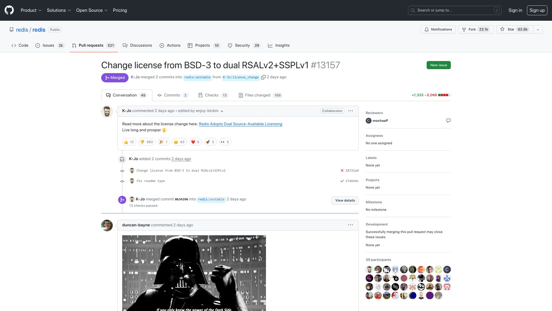Switch to the Commits tab
The width and height of the screenshot is (552, 311).
[x=172, y=95]
